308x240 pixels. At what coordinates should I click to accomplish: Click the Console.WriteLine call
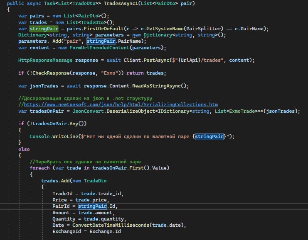54,136
